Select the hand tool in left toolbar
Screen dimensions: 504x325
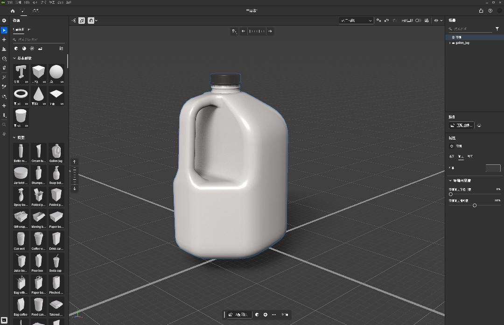tap(4, 134)
